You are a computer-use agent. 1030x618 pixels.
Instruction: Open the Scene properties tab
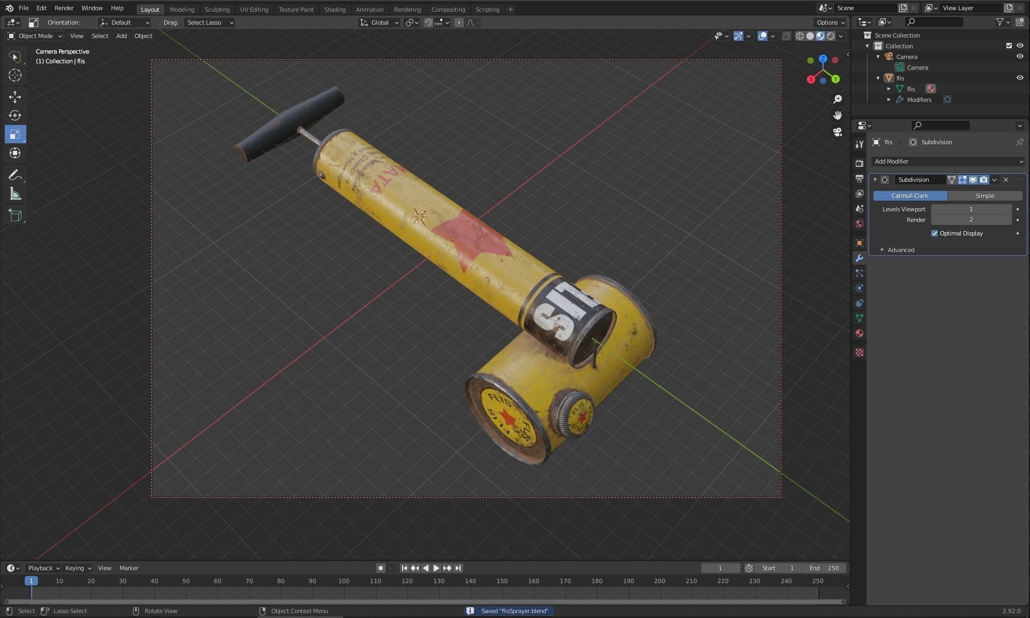coord(859,208)
